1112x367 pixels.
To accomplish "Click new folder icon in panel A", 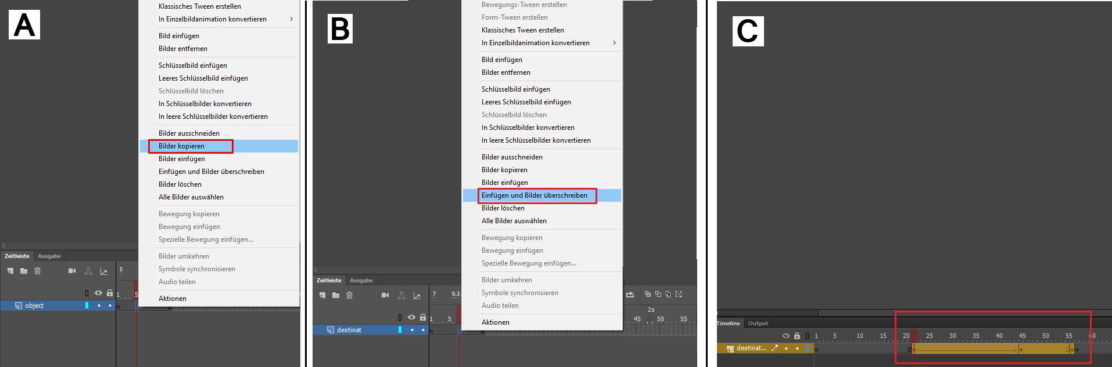I will coord(24,271).
